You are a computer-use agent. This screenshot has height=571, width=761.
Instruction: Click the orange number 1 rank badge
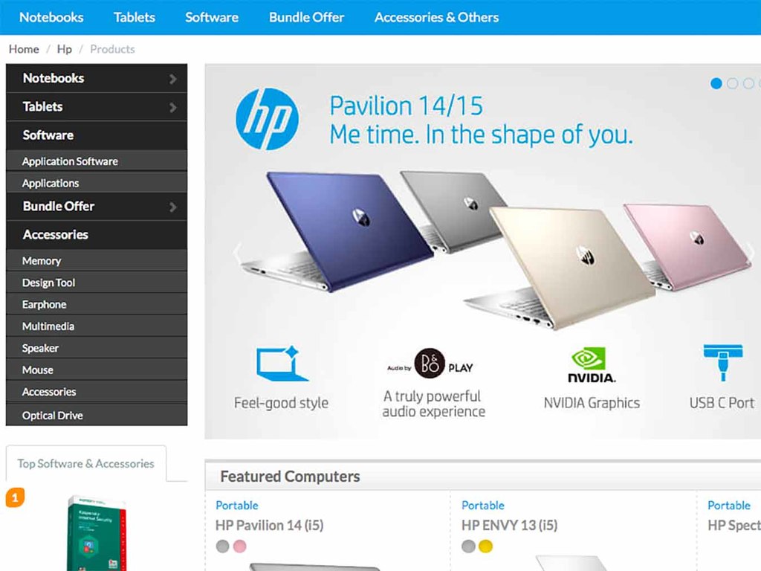15,497
